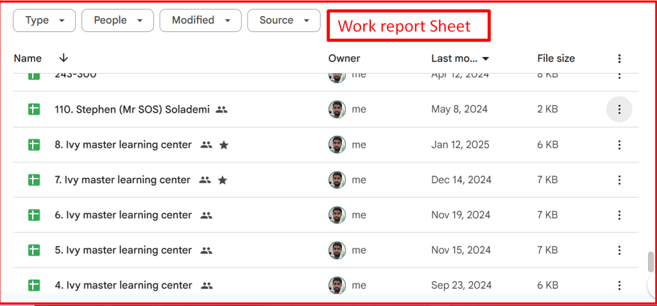Click the Name sort direction arrow
This screenshot has height=306, width=657.
(63, 58)
